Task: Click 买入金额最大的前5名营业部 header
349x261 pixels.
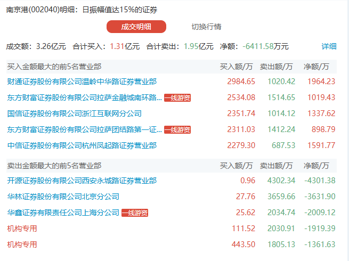Action: tap(54, 67)
